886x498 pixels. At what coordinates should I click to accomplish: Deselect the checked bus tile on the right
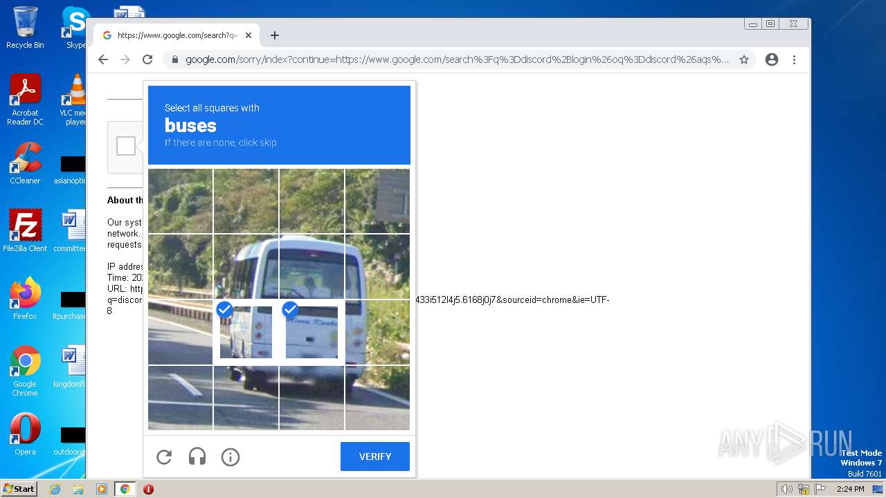[311, 332]
